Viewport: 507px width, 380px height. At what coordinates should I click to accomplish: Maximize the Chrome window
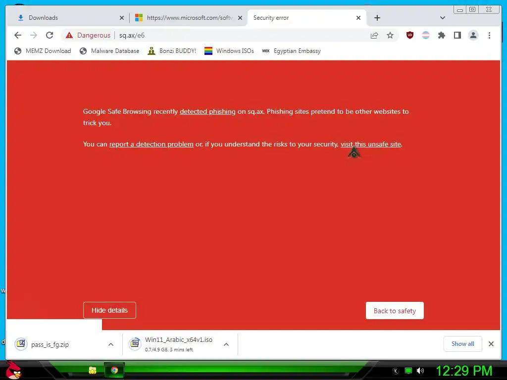click(472, 9)
